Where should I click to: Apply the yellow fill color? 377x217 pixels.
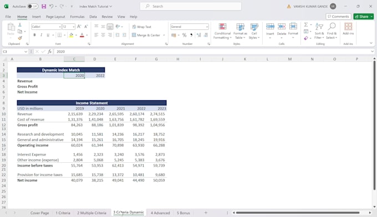point(71,35)
